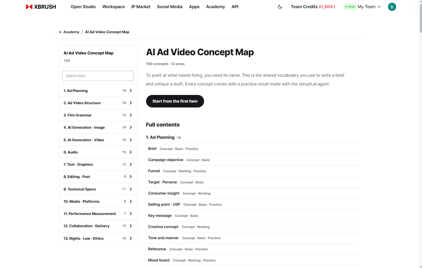
Task: Click the Search titles field
Action: (x=98, y=76)
